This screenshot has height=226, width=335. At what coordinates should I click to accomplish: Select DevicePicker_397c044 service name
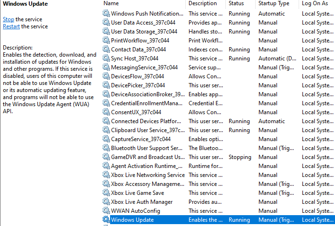point(138,85)
